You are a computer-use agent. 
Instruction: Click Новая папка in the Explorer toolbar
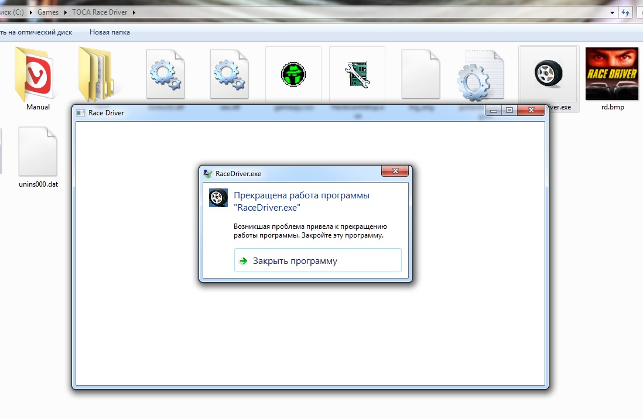click(110, 32)
